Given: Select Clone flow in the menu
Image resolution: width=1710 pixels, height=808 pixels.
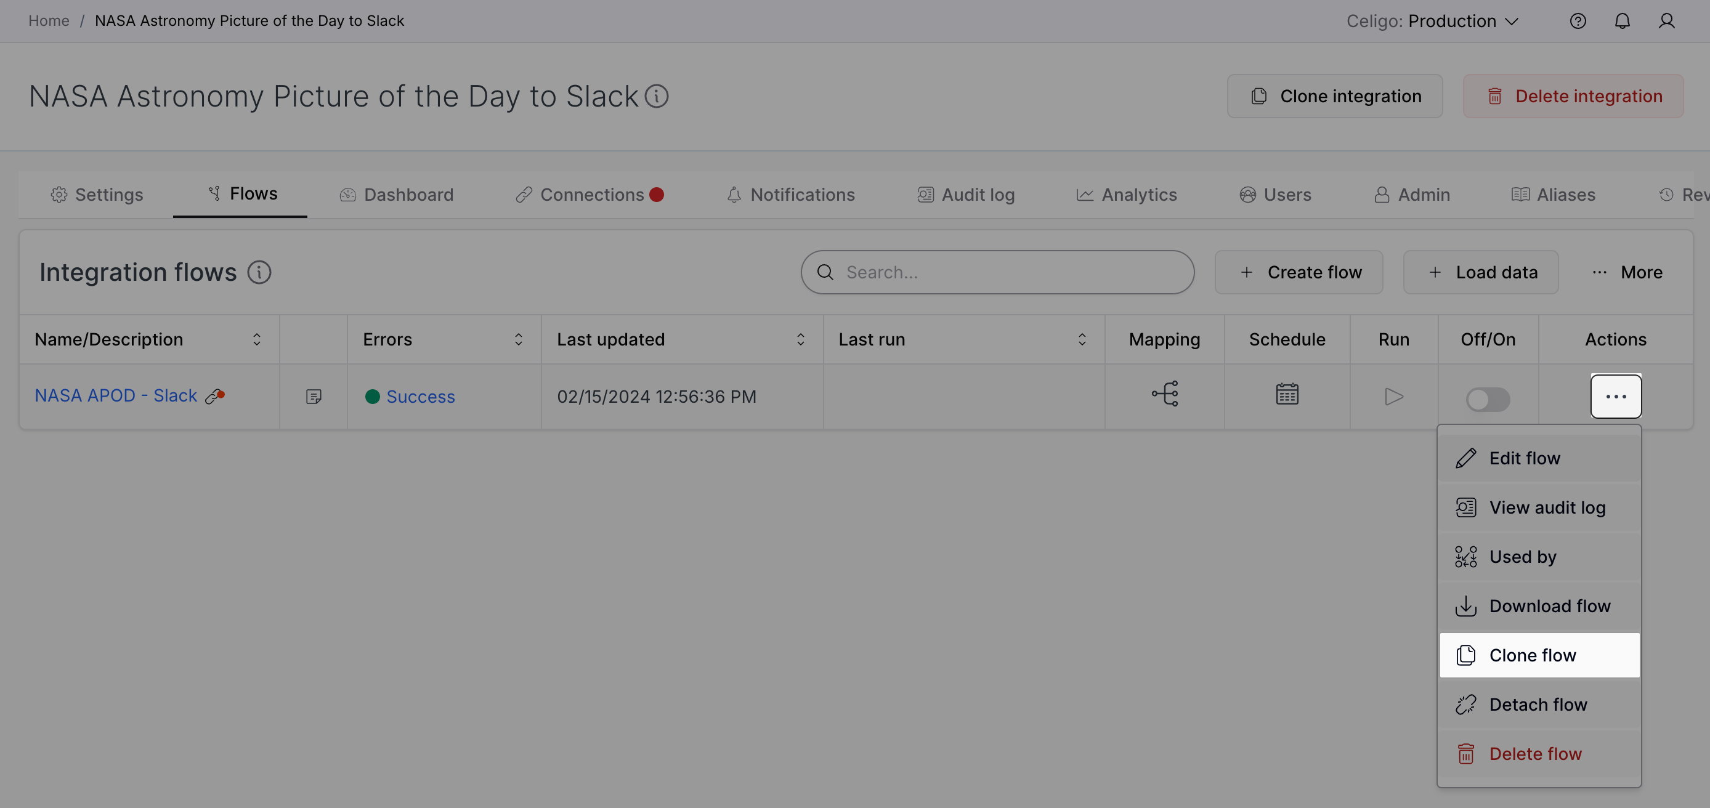Looking at the screenshot, I should click(x=1539, y=655).
